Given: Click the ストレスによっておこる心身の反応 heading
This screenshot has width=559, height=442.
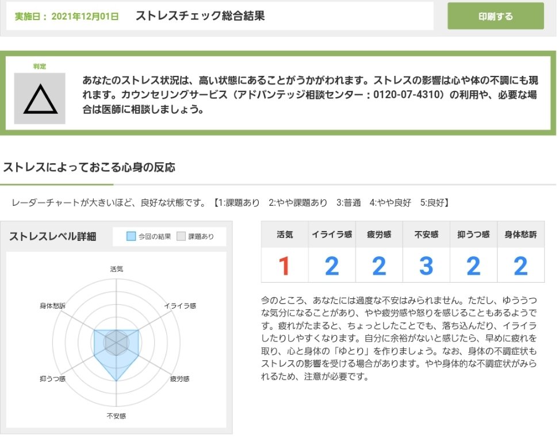Looking at the screenshot, I should [89, 167].
